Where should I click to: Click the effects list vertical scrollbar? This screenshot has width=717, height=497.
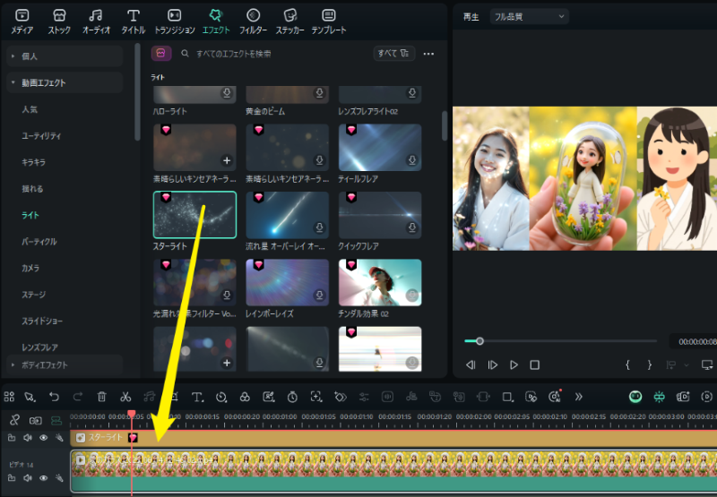coord(444,126)
